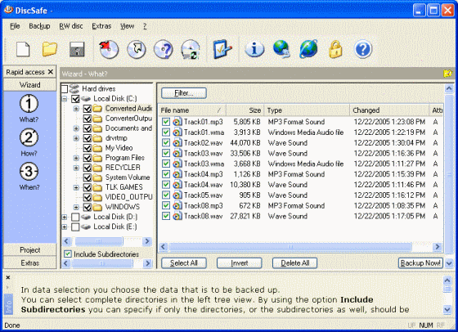Image resolution: width=458 pixels, height=332 pixels.
Task: Click the Select All button
Action: 184,263
